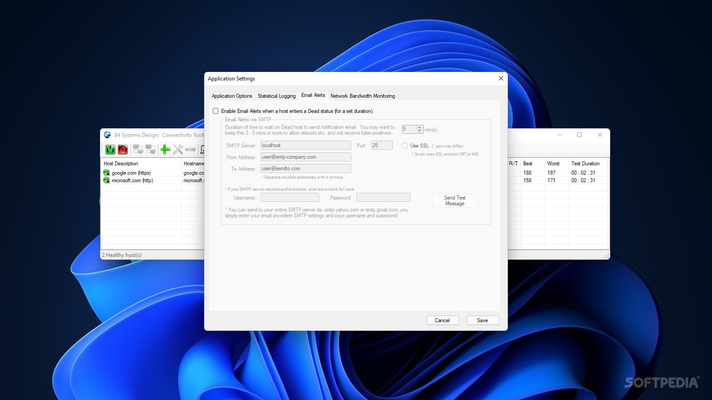The height and width of the screenshot is (400, 712).
Task: Click the Best value 188
Action: click(x=527, y=173)
